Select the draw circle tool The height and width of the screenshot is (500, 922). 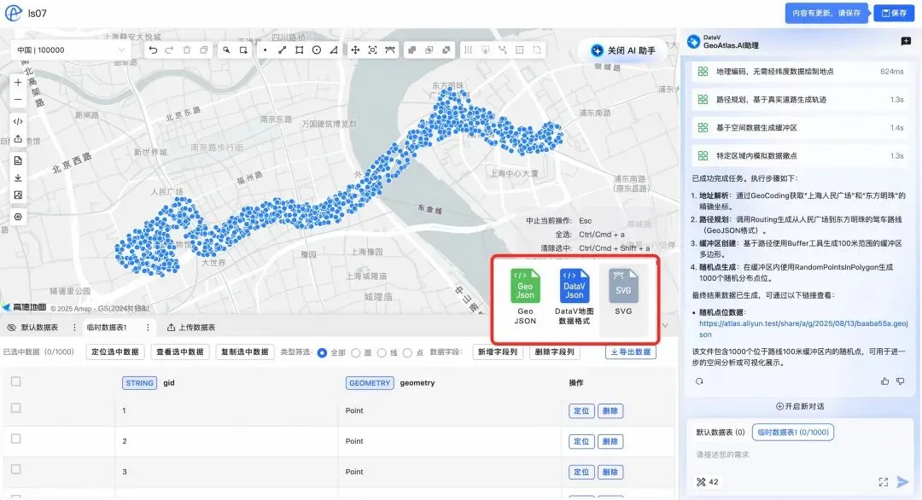pos(317,50)
